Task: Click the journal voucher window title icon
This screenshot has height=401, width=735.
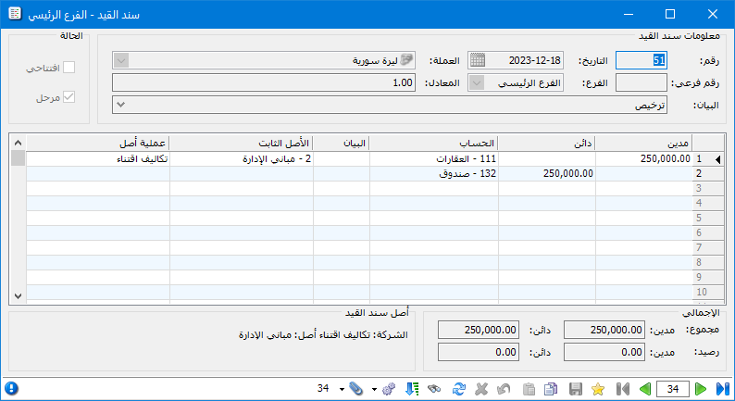Action: tap(15, 14)
